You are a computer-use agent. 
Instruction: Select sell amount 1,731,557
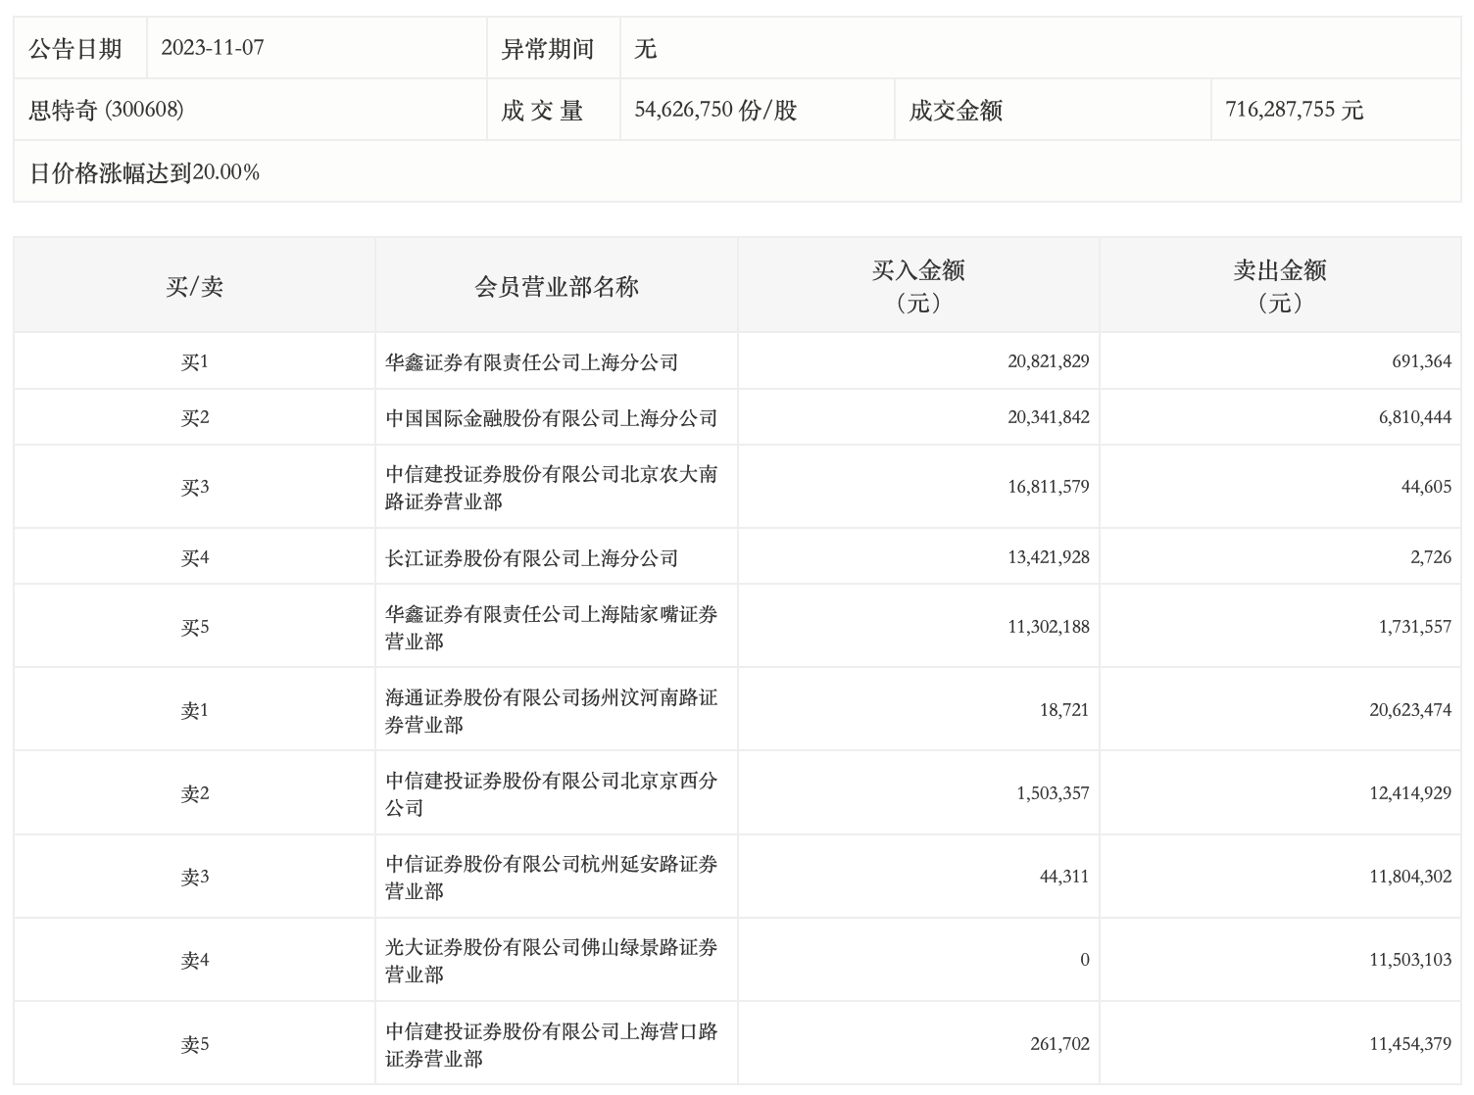(1415, 627)
